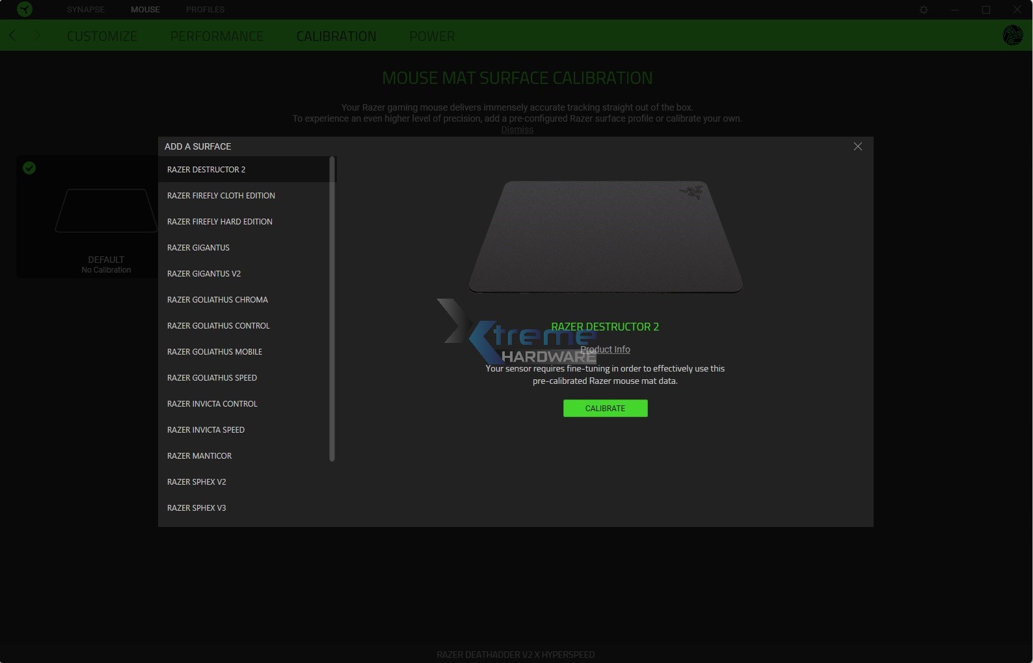Open the Profiles menu item

(205, 10)
